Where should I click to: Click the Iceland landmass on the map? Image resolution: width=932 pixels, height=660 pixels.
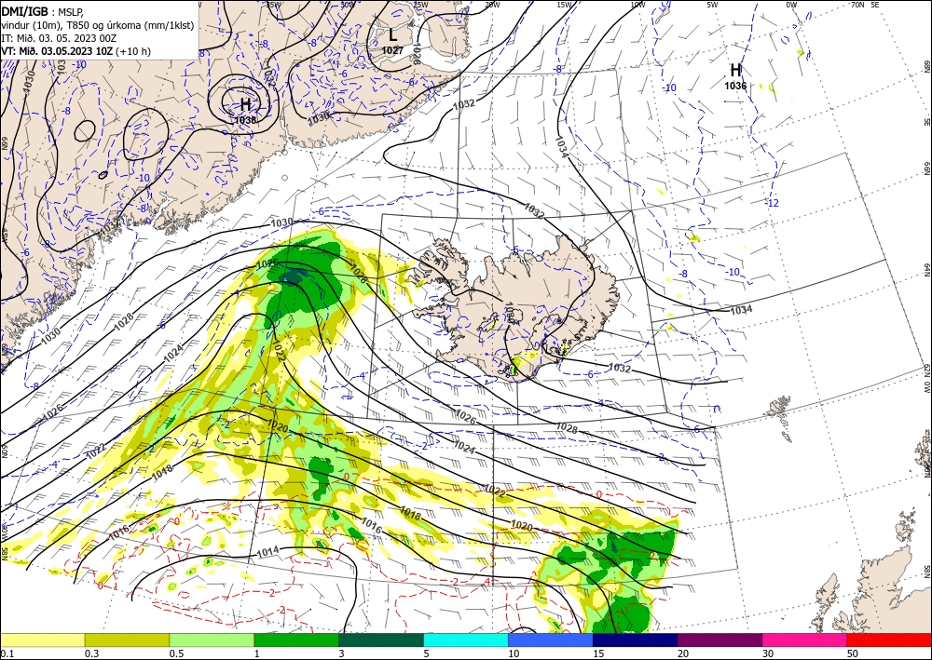pyautogui.click(x=523, y=309)
